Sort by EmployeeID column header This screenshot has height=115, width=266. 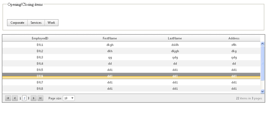(x=40, y=38)
